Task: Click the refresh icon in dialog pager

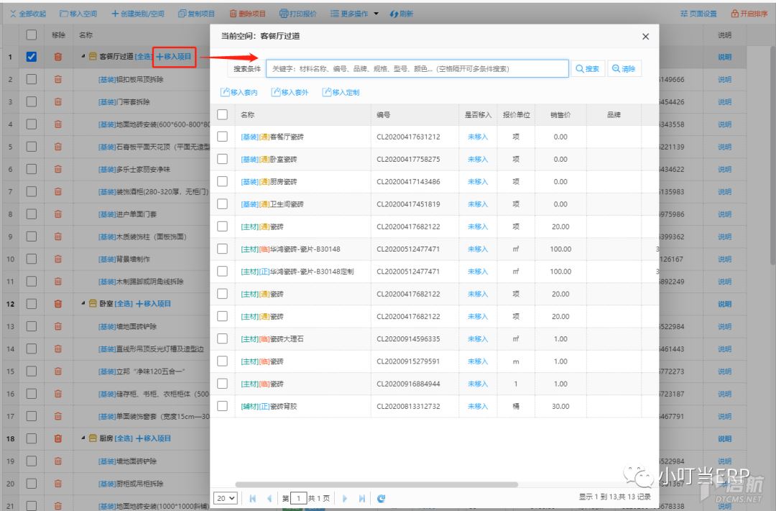Action: pos(381,498)
